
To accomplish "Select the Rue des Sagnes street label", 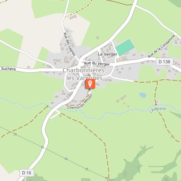I will pyautogui.click(x=69, y=44).
